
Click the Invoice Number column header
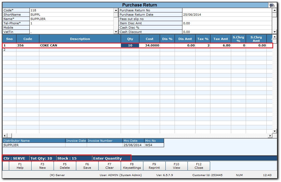click(105, 141)
